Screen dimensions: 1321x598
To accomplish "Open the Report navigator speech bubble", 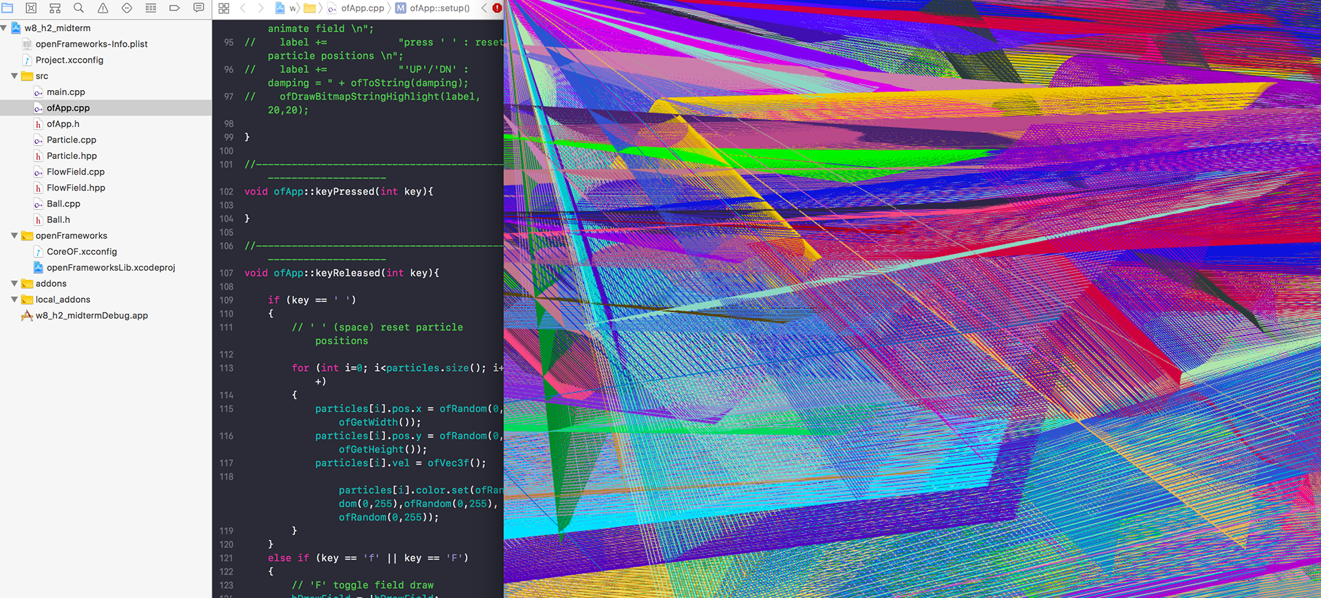I will coord(198,8).
